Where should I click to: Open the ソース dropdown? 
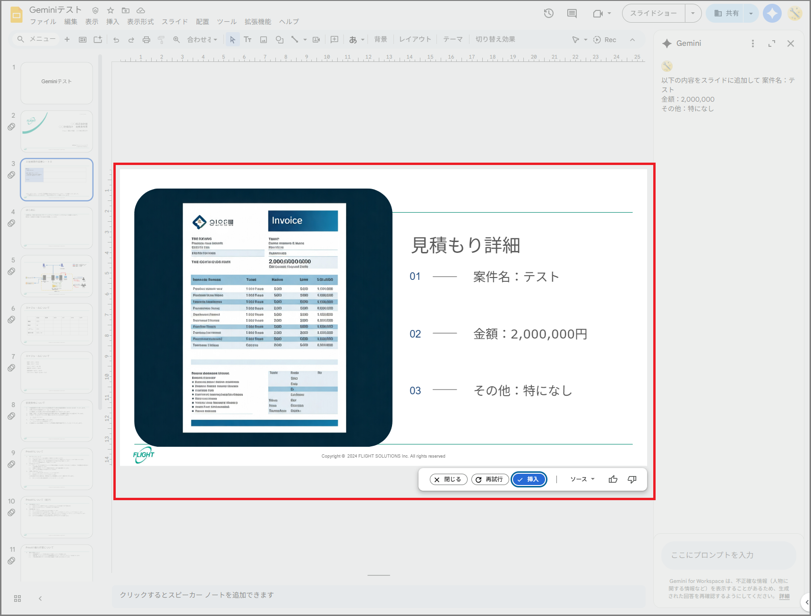[x=582, y=479]
